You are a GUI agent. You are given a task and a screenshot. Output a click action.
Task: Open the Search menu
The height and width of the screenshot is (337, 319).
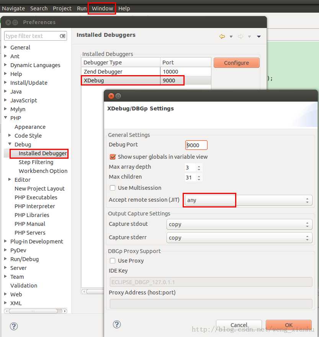pyautogui.click(x=39, y=8)
